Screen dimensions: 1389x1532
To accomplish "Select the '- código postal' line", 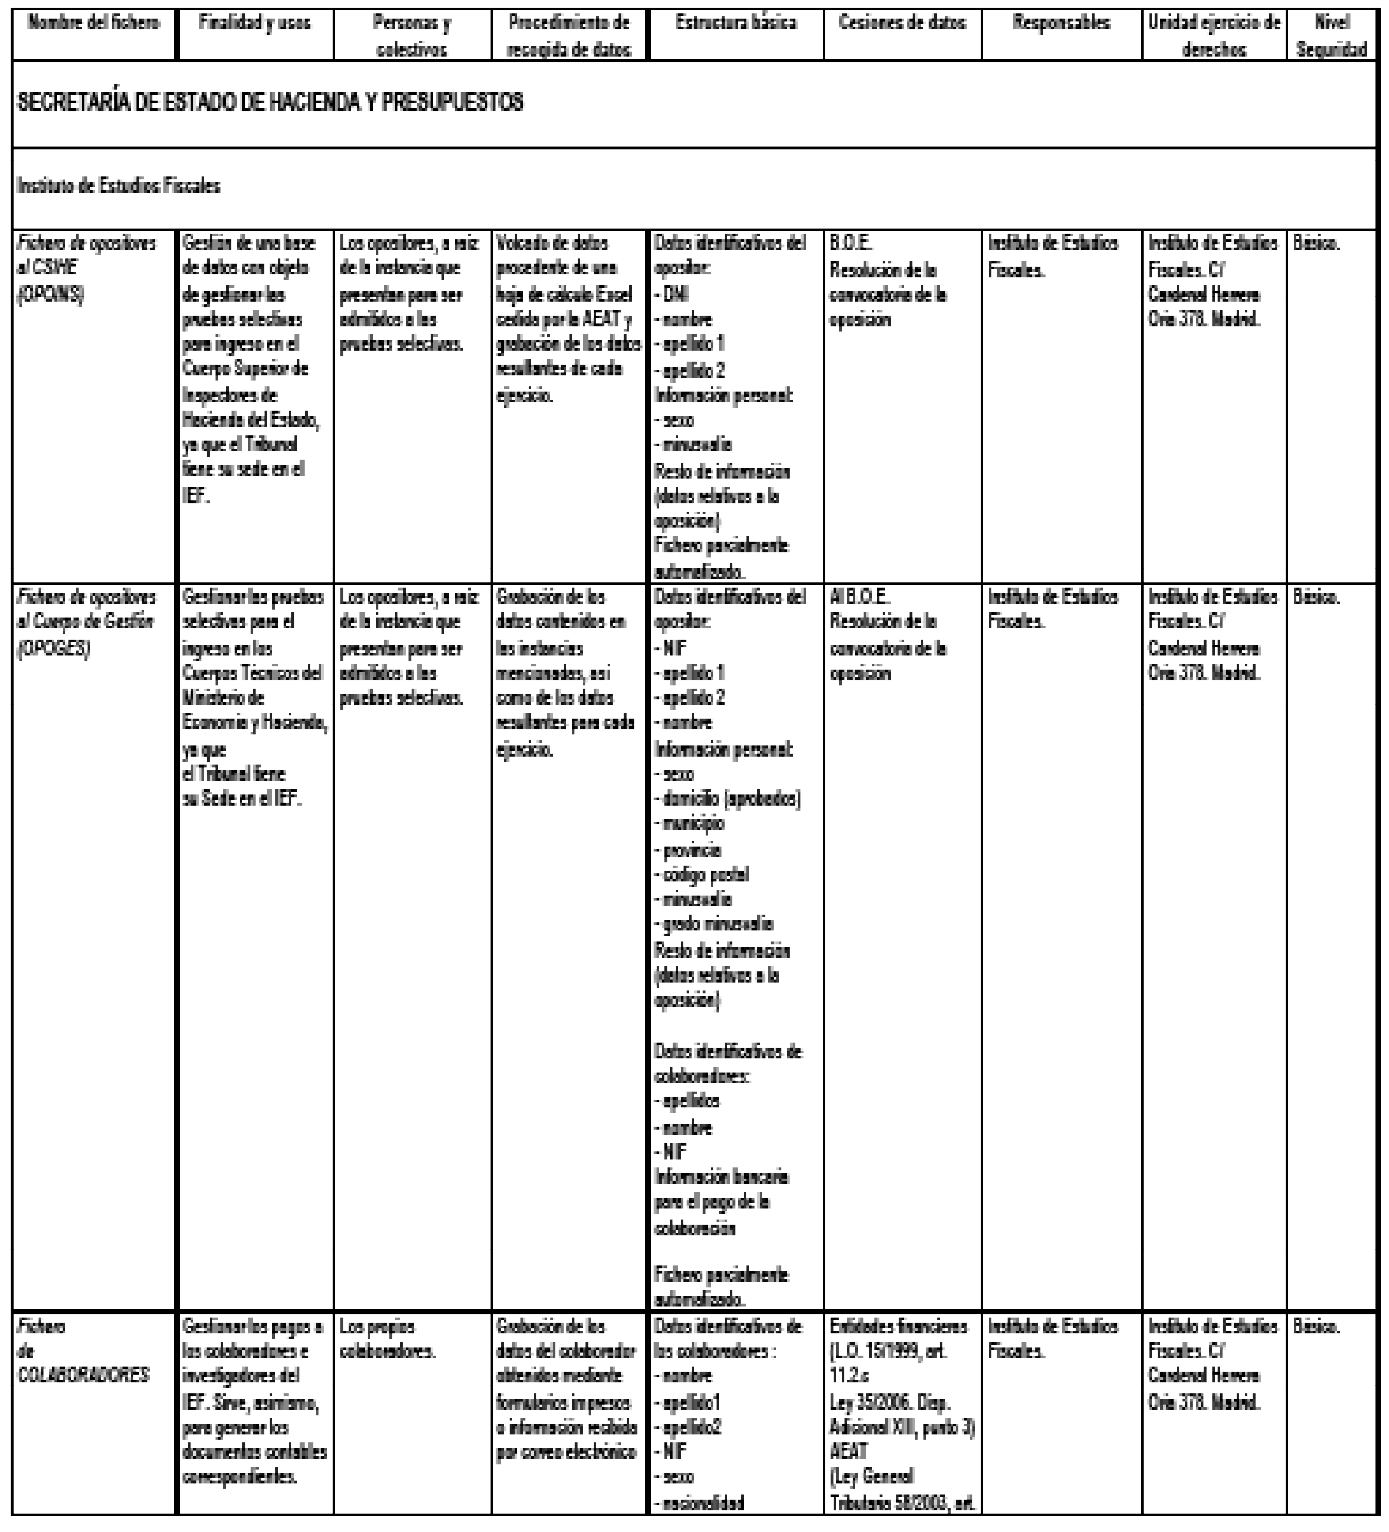I will tap(701, 875).
